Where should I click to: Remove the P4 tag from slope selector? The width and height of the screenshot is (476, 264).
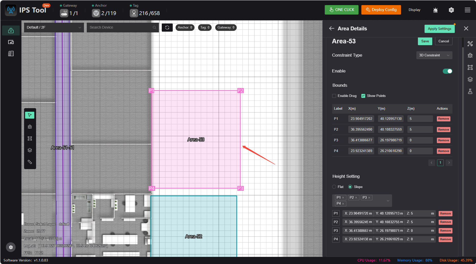click(343, 204)
